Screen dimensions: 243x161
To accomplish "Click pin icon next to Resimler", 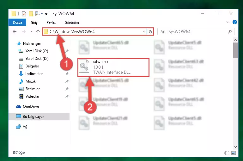I will click(67, 89).
